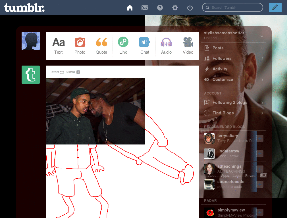Click the keyboard shortcuts icon
This screenshot has width=291, height=218.
(263, 175)
